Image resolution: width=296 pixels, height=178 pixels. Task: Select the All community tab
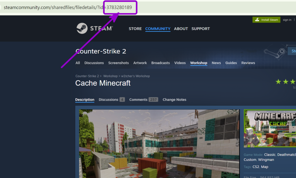click(x=77, y=63)
